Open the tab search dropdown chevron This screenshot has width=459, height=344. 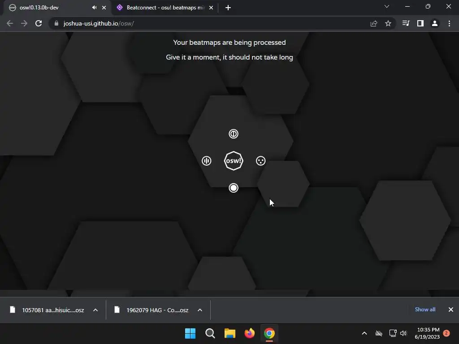point(387,6)
